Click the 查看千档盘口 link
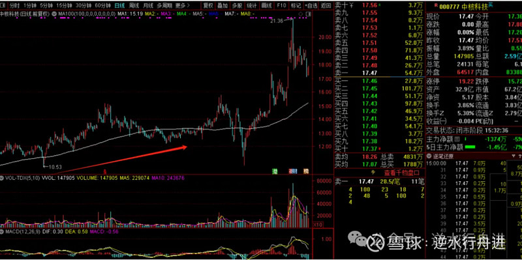This screenshot has width=522, height=260. (401, 173)
